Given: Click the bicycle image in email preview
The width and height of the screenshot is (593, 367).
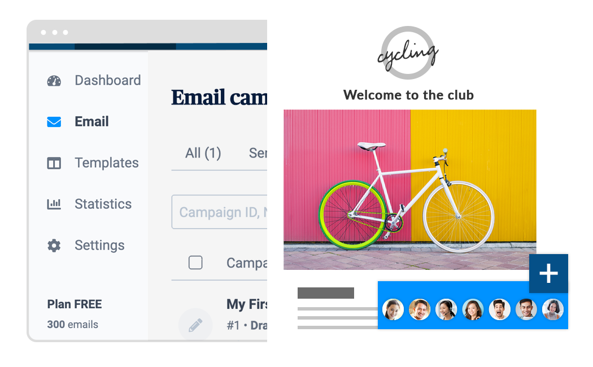Looking at the screenshot, I should click(x=410, y=190).
